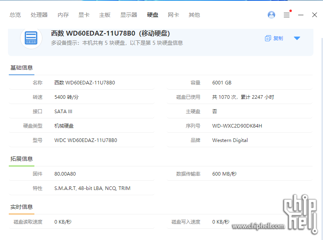323x240 pixels.
Task: Click the model value WDC WD60EDAZ-11U78B0
Action: click(86, 140)
